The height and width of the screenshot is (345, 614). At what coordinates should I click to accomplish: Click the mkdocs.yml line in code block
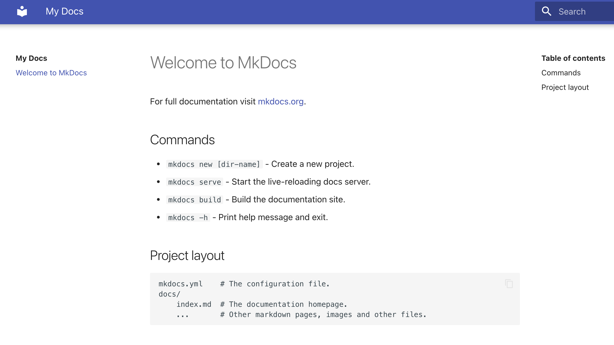(x=181, y=284)
